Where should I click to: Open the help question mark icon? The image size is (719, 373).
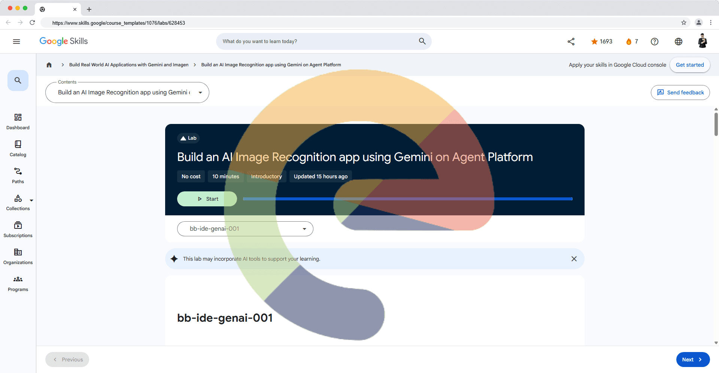(x=655, y=42)
